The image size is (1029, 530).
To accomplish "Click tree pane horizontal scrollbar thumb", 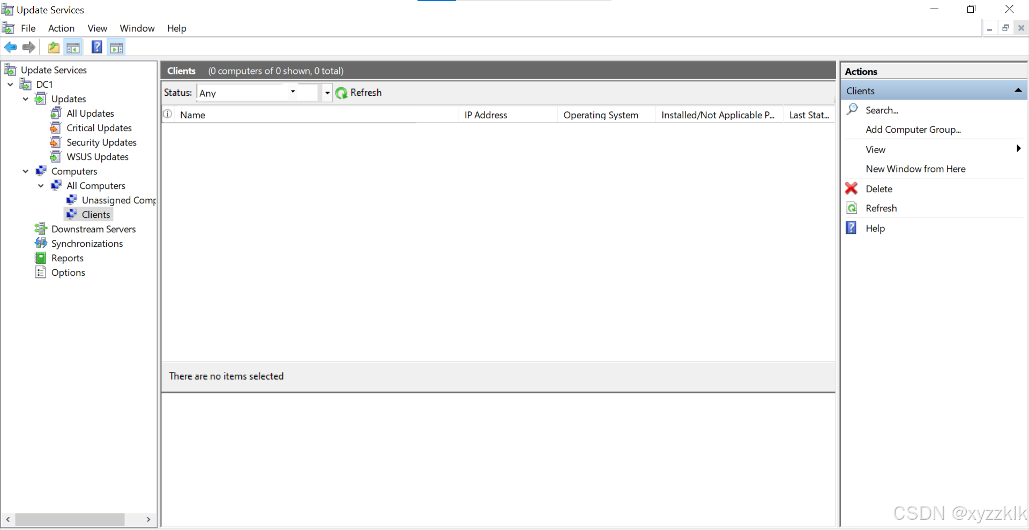I will pos(70,519).
